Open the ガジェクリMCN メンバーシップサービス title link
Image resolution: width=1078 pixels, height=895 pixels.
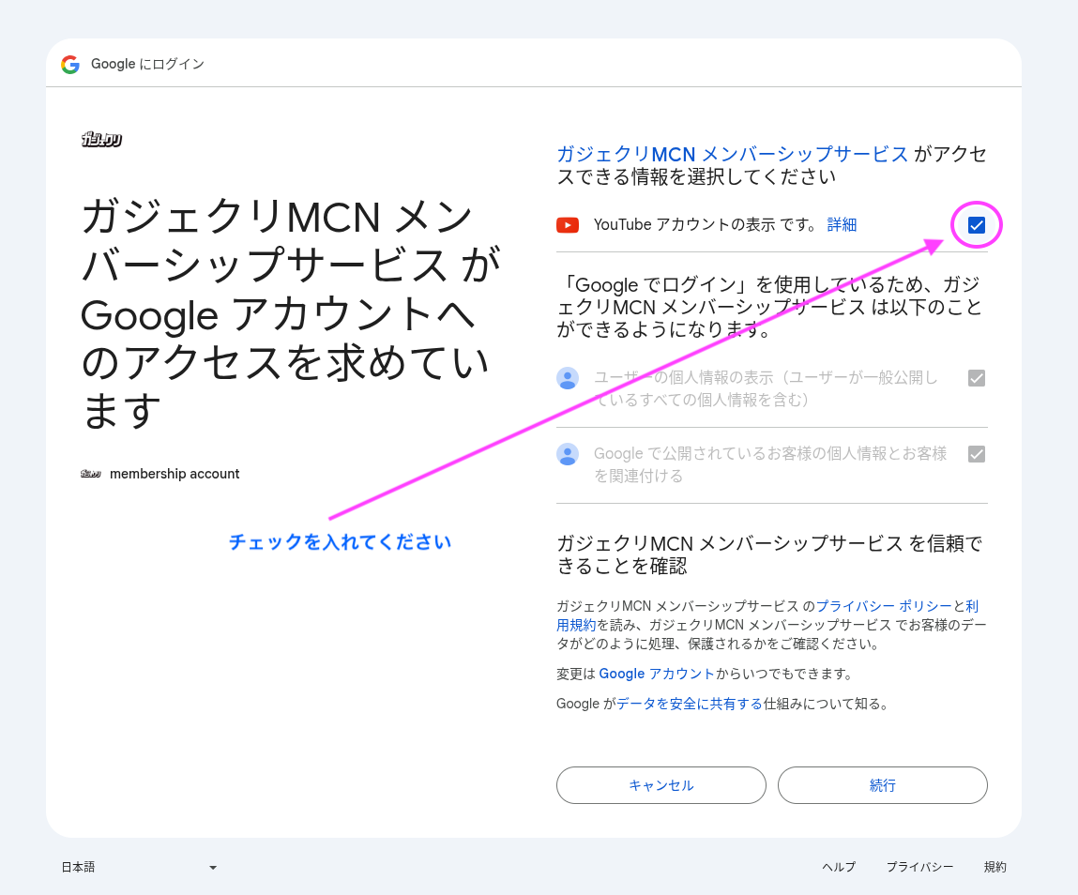point(732,154)
